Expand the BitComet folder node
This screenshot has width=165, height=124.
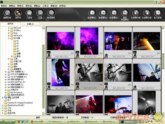9,28
